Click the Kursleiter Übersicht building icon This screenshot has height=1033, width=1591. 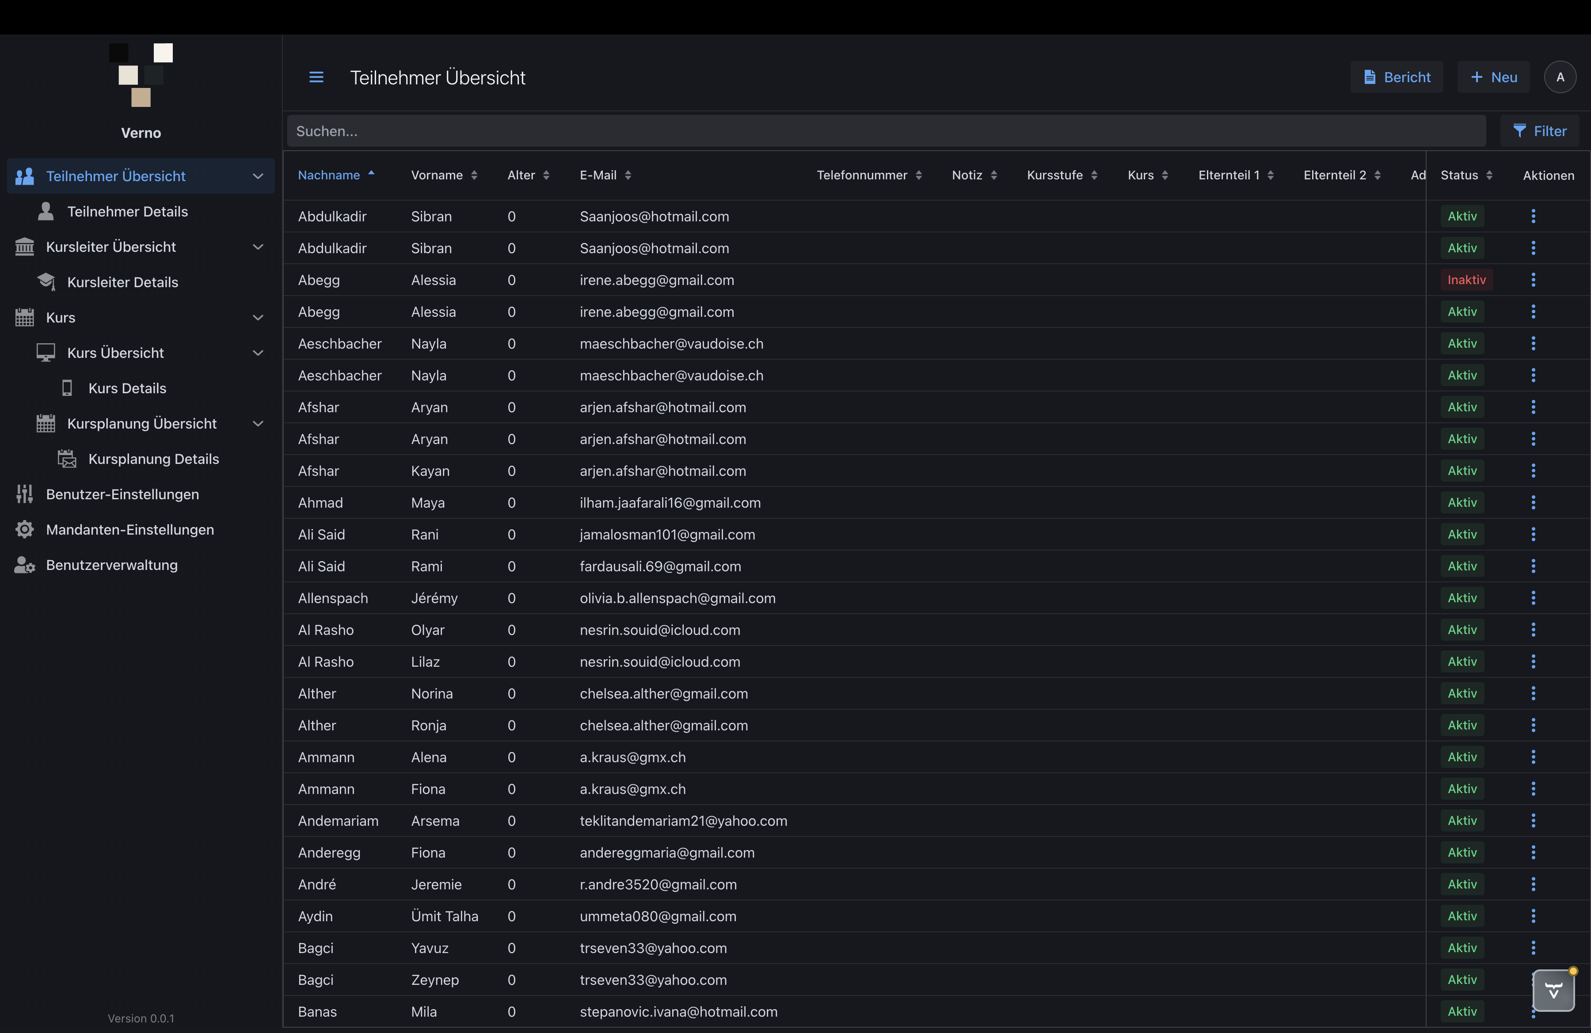click(25, 247)
